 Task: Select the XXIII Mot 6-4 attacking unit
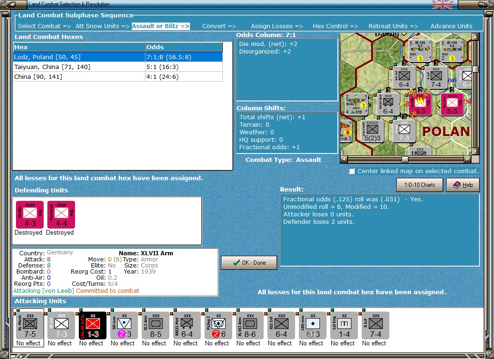(187, 325)
